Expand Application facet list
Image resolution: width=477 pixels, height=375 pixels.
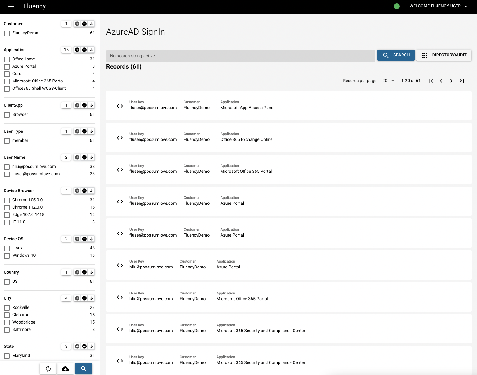point(91,50)
